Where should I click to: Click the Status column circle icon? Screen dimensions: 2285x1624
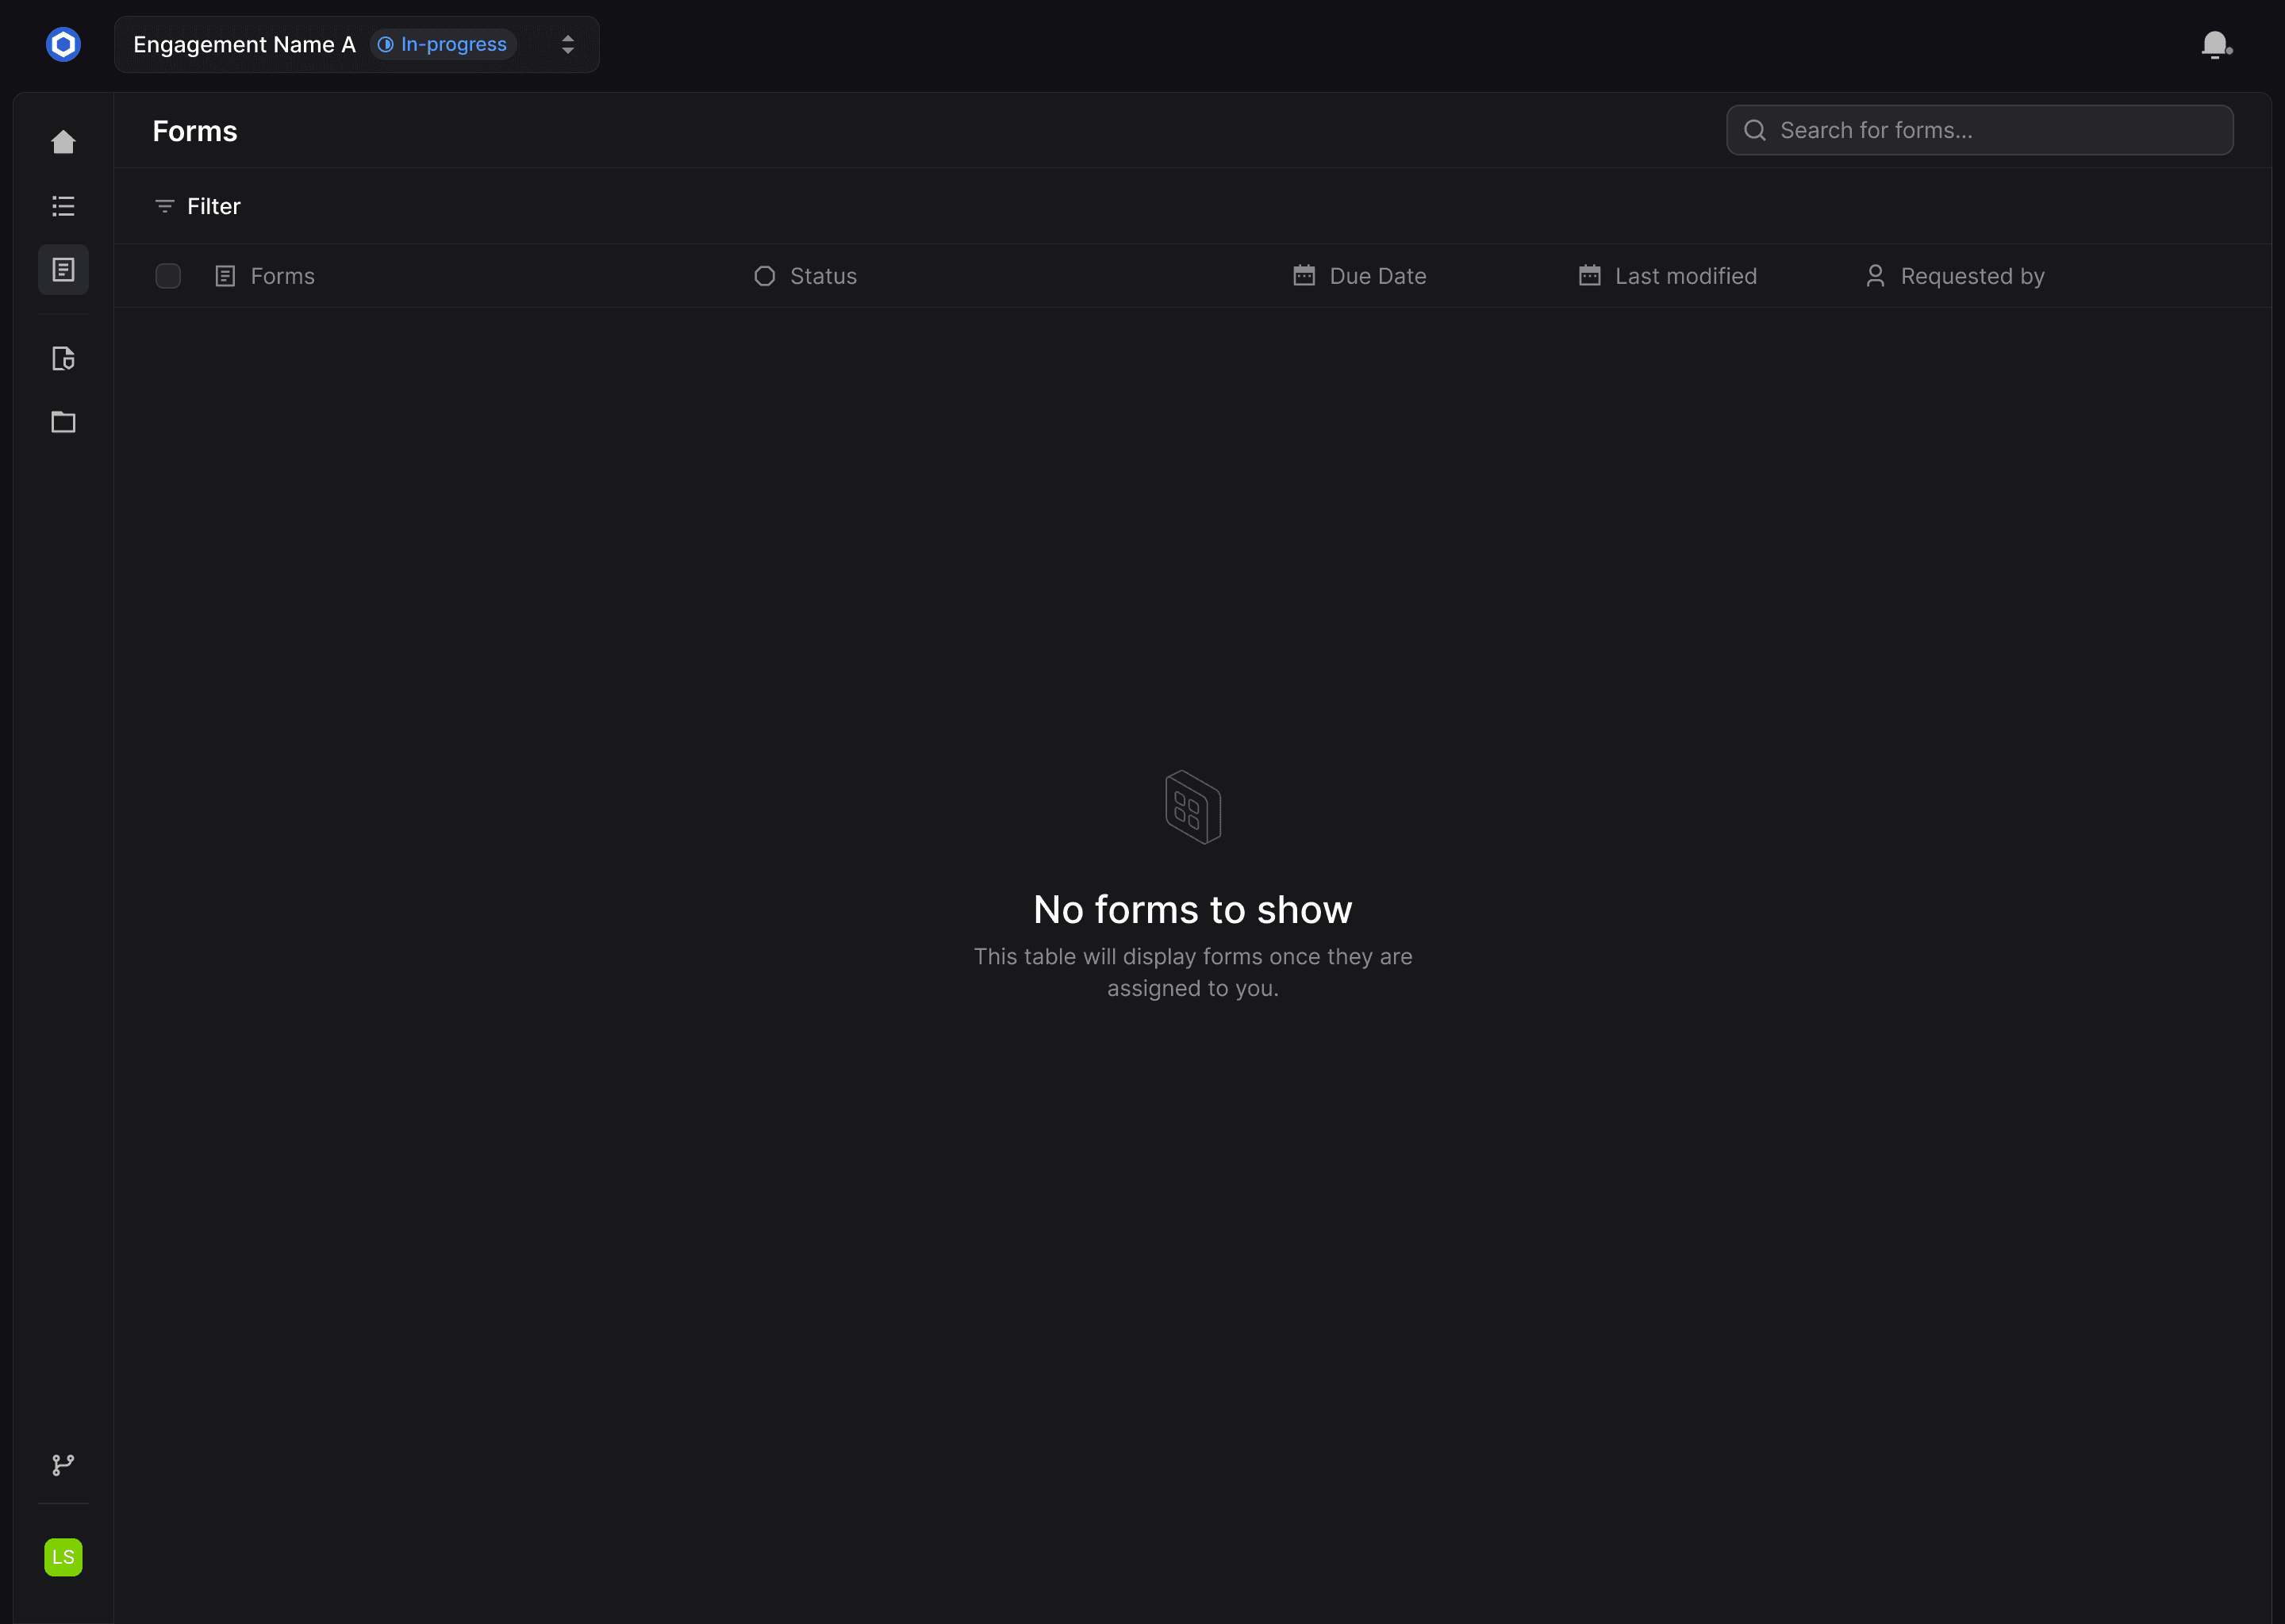(x=766, y=276)
